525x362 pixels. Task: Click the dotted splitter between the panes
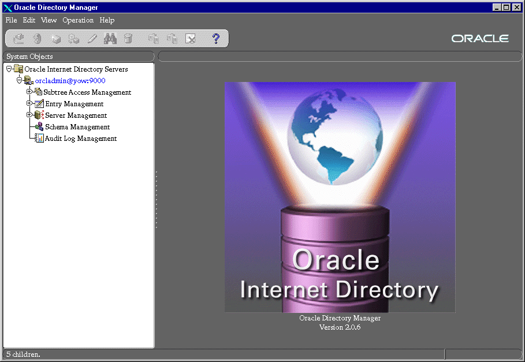[x=156, y=200]
